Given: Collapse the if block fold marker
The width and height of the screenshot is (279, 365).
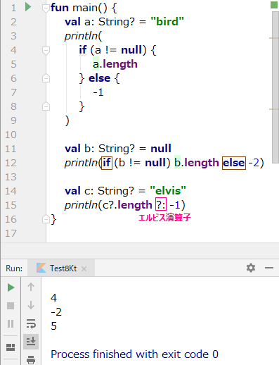Looking at the screenshot, I should click(46, 50).
